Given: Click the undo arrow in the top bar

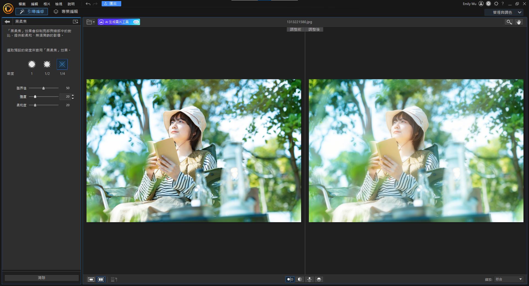Looking at the screenshot, I should pyautogui.click(x=88, y=4).
